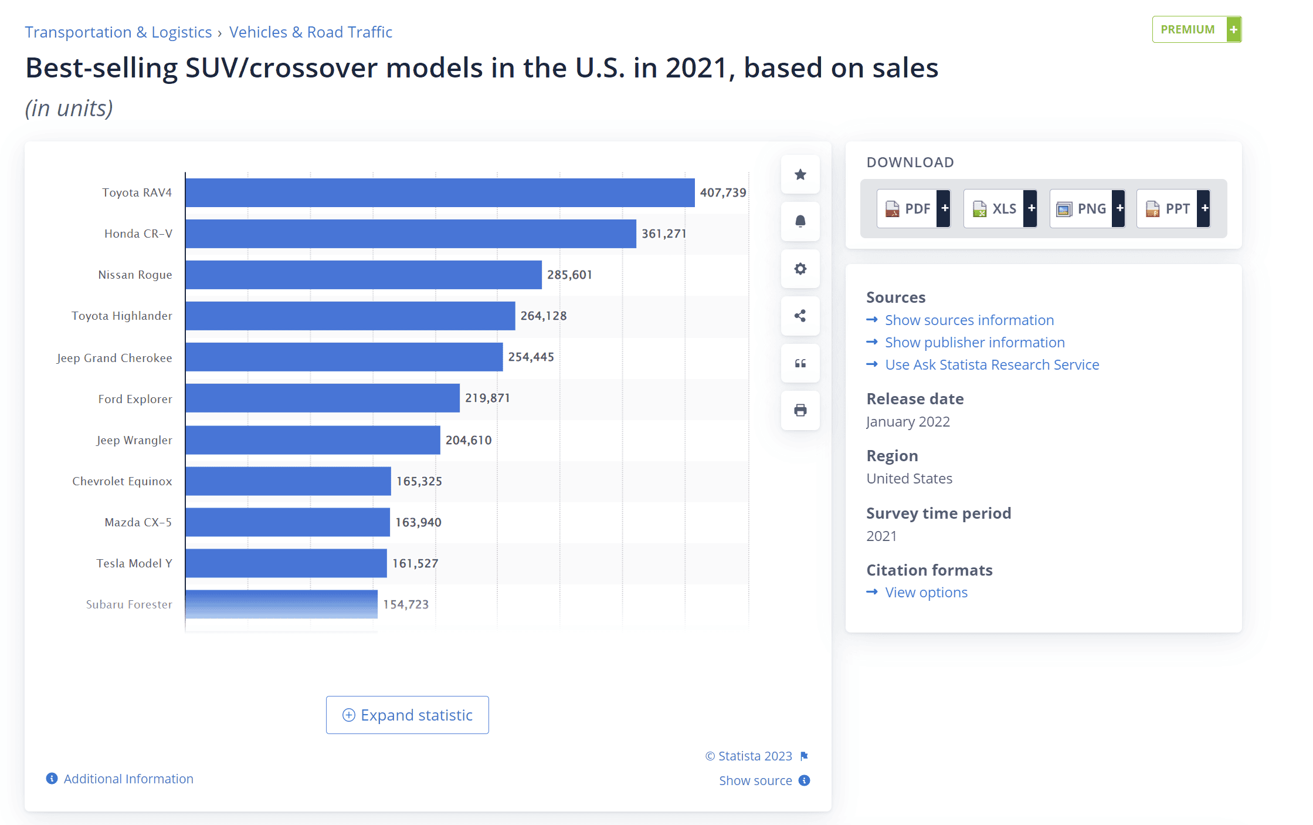Viewport: 1313px width, 825px height.
Task: Click the Ford Explorer bar
Action: [x=323, y=398]
